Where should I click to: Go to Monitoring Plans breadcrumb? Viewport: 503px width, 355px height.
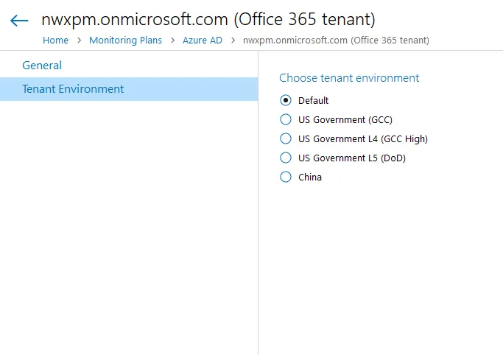pyautogui.click(x=125, y=40)
